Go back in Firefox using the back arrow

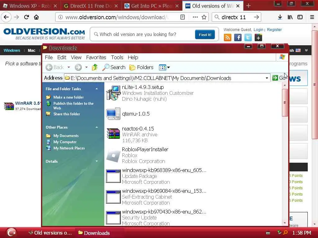point(6,17)
